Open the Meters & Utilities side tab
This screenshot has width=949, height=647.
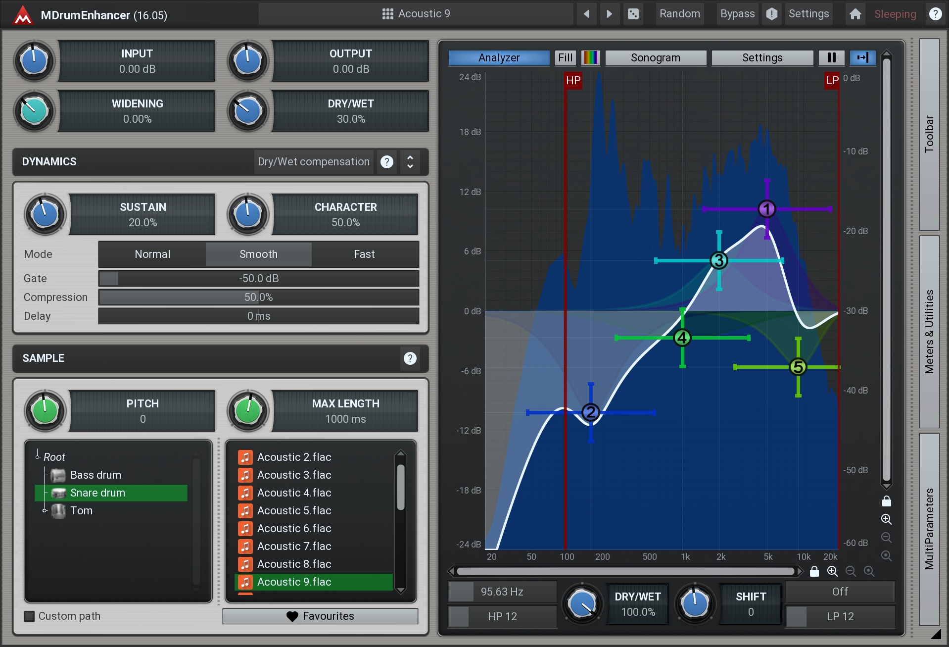click(929, 332)
